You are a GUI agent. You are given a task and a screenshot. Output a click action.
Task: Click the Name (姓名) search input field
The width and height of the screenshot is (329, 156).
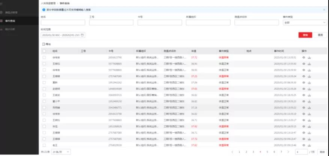click(x=63, y=22)
